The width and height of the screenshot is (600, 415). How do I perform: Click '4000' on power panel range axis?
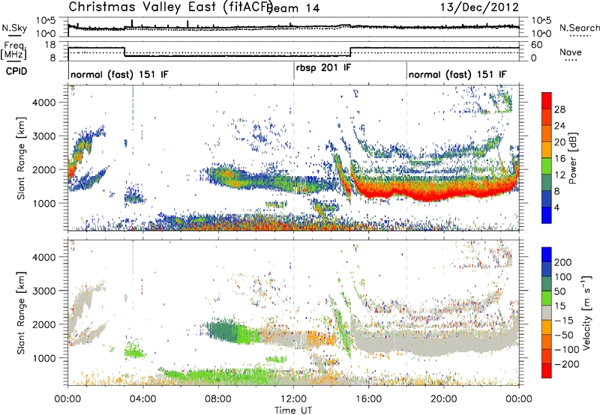[44, 102]
